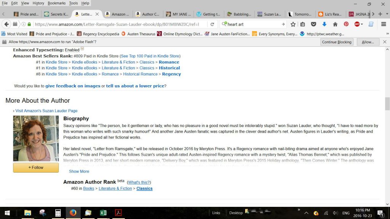Click give feedback on images link
The height and width of the screenshot is (219, 390).
[73, 86]
